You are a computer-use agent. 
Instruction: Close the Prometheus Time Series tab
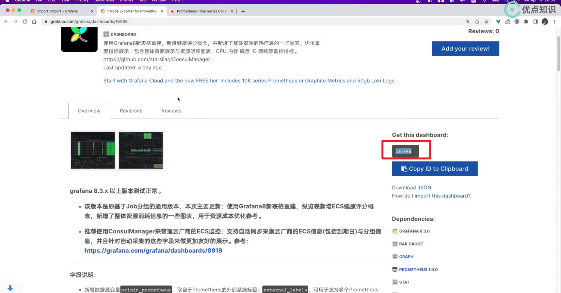click(x=232, y=11)
